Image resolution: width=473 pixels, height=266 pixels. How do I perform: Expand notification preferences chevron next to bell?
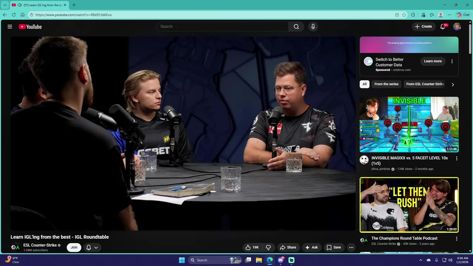point(96,248)
